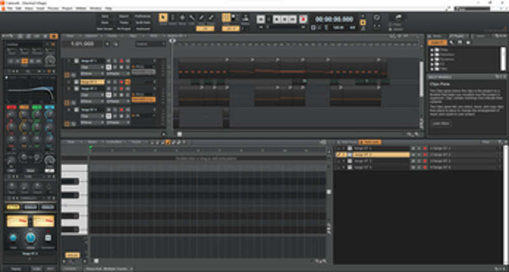Toggle the green EQ band button in ProChannel
Screen dimensions: 509x272
pyautogui.click(x=37, y=107)
